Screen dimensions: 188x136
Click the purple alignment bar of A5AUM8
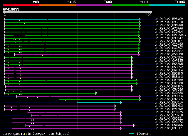(76, 55)
